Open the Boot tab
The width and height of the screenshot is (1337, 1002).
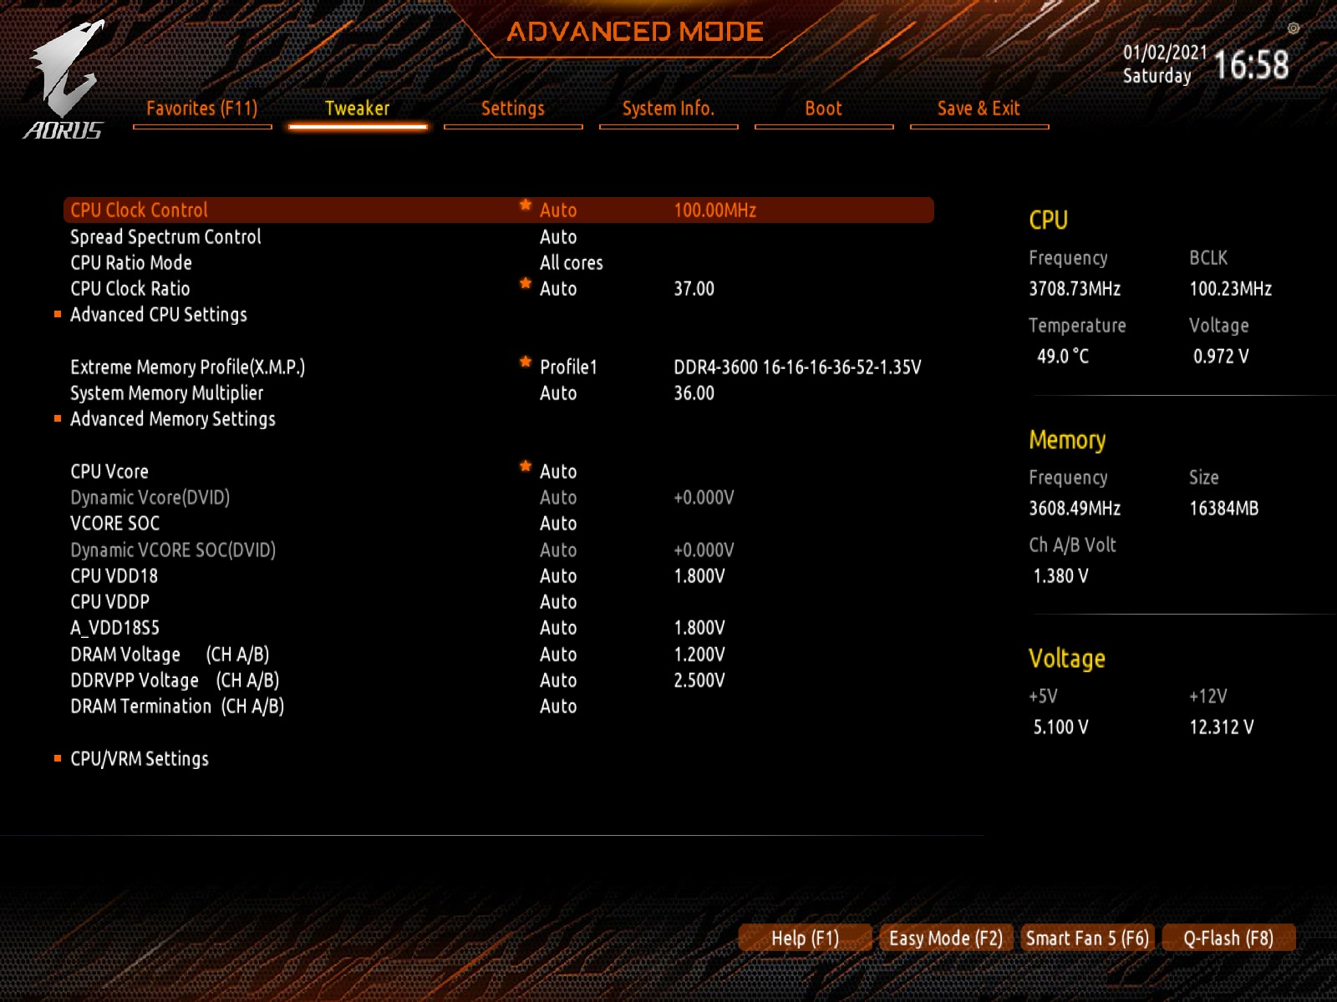pyautogui.click(x=823, y=109)
